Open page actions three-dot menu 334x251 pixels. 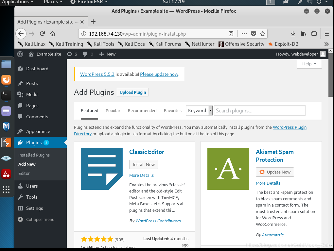pos(244,34)
